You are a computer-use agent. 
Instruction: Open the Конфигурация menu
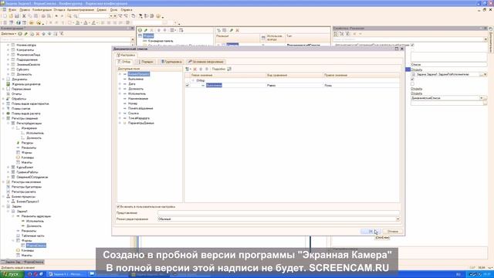tap(42, 10)
